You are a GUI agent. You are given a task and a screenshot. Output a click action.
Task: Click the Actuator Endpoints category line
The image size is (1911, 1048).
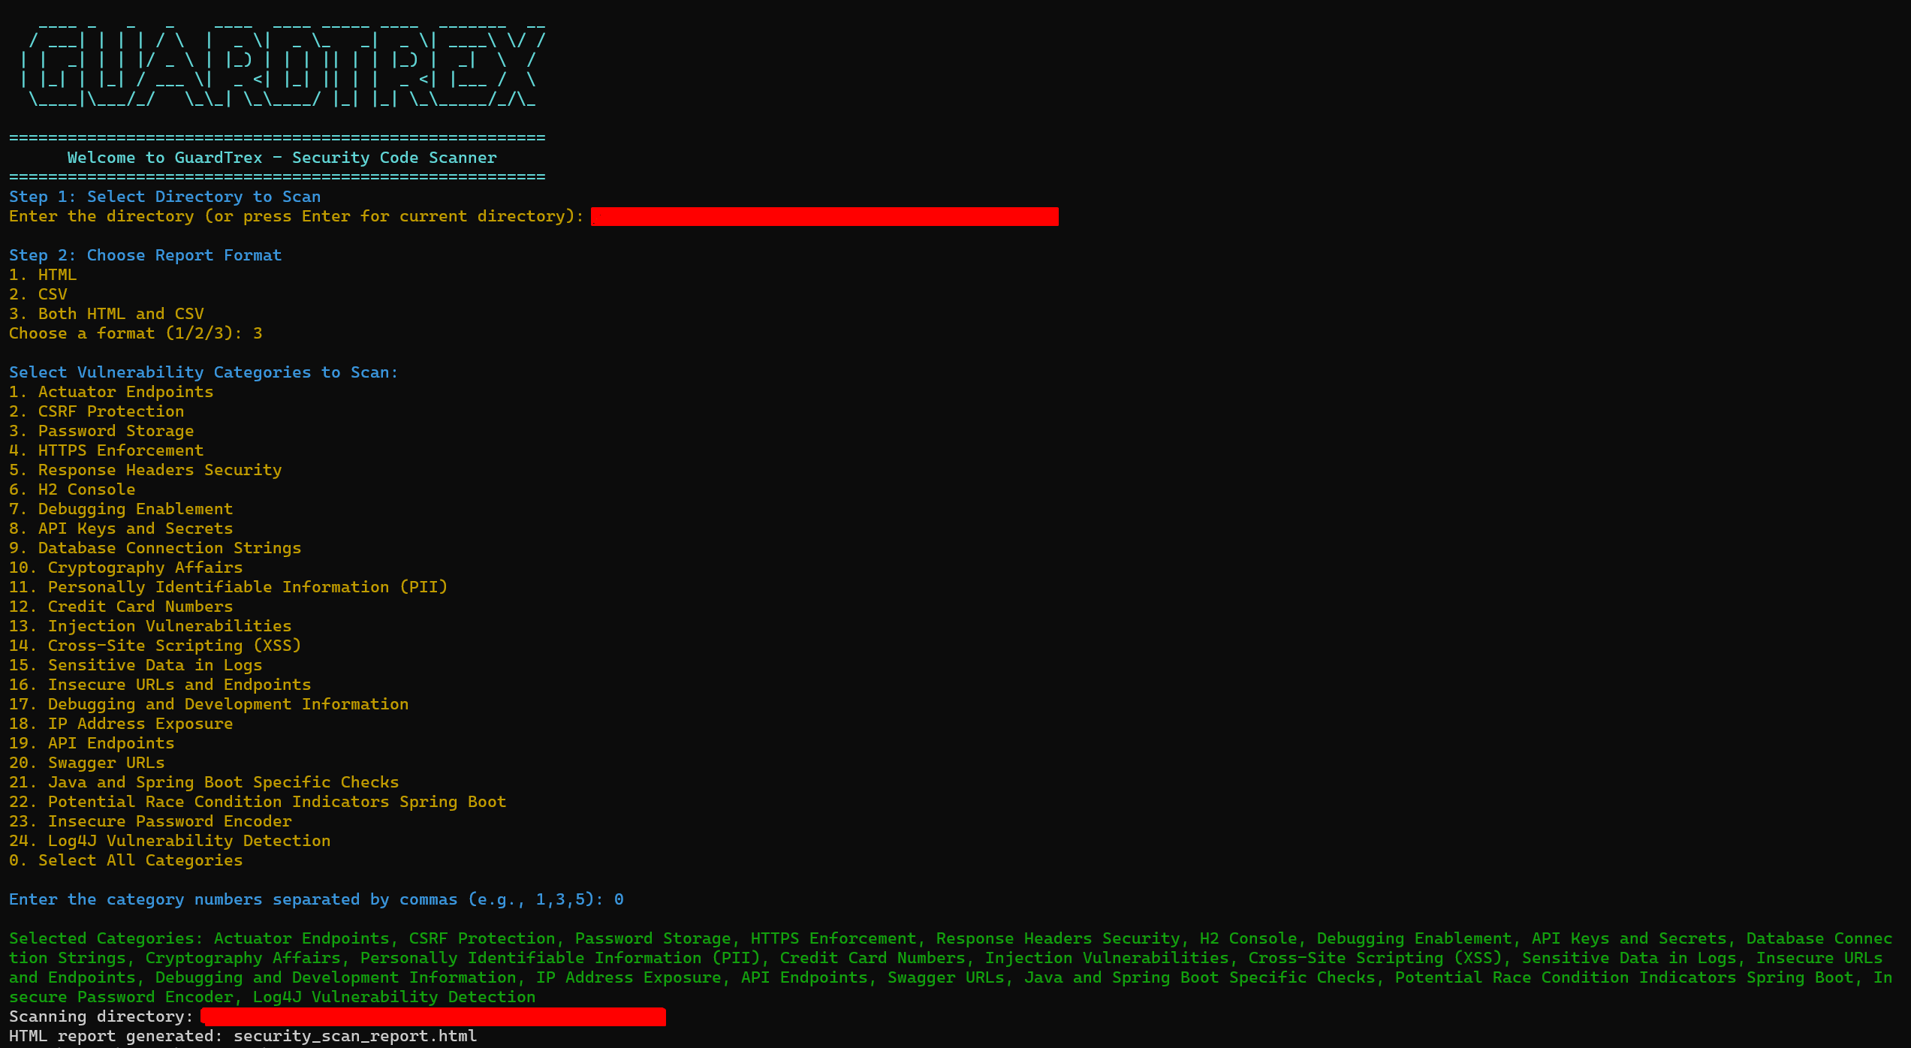coord(111,392)
